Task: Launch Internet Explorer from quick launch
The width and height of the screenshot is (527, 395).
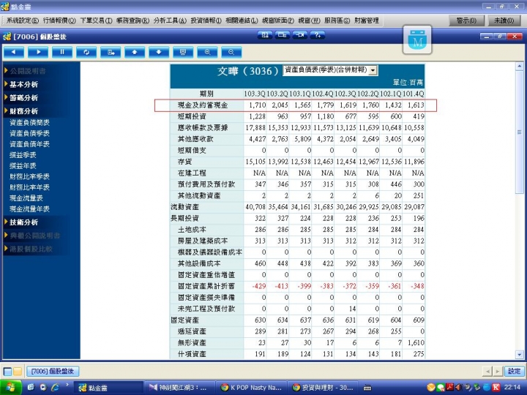Action: click(x=55, y=387)
